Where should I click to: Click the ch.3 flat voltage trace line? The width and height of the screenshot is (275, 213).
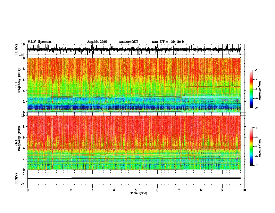pos(134,178)
